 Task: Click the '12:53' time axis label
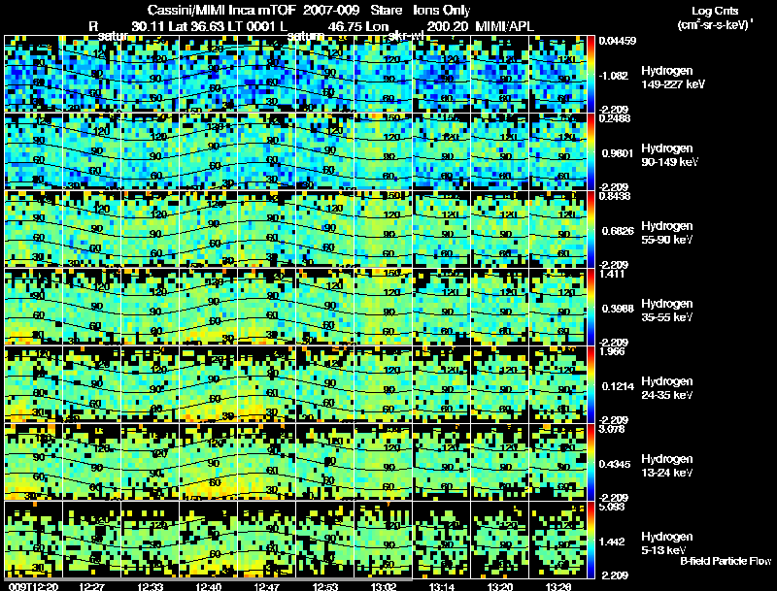coord(325,586)
